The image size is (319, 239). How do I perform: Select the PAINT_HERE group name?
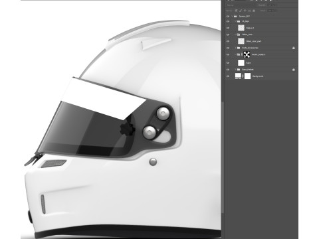259,54
